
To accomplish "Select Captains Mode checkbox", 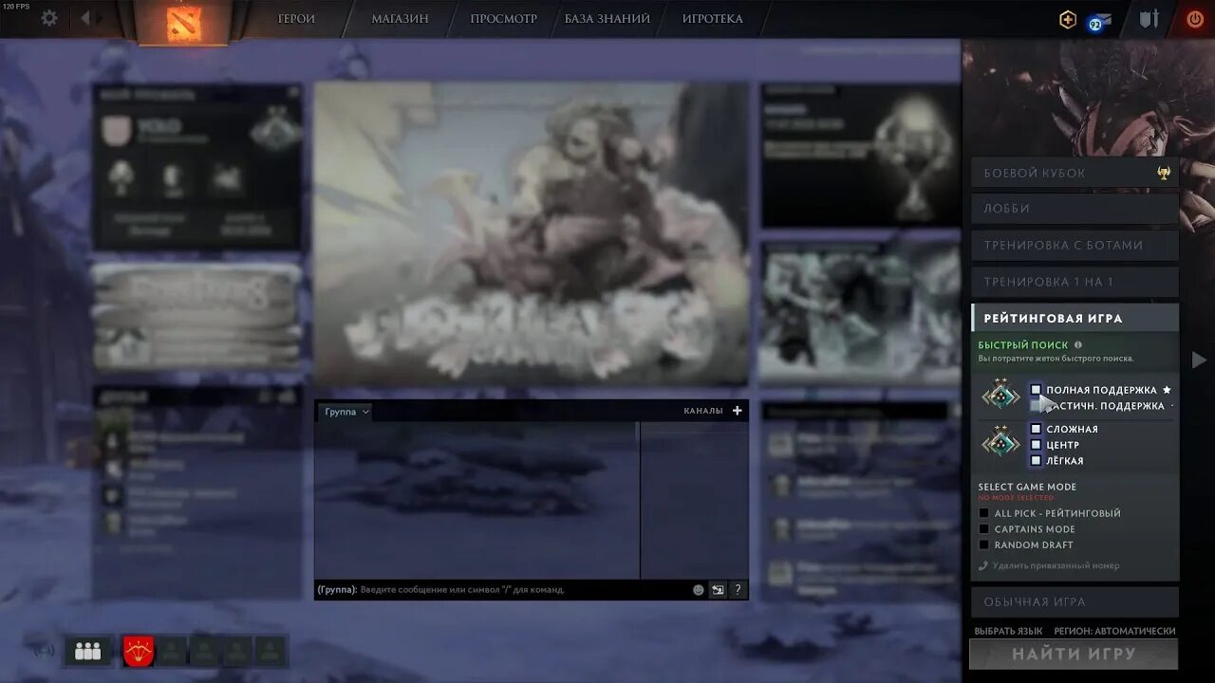I will 984,529.
